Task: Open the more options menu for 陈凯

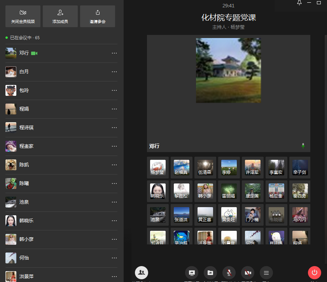Action: (x=114, y=165)
